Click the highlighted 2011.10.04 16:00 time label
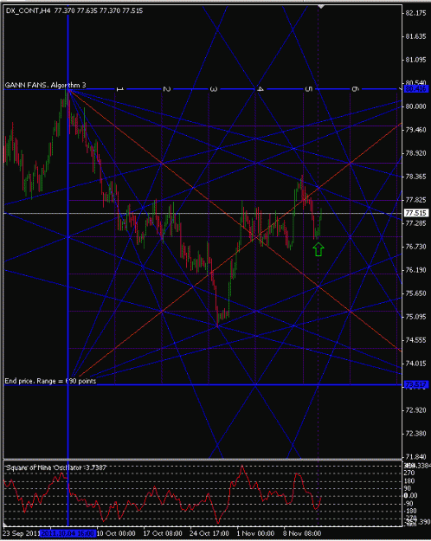The width and height of the screenshot is (431, 541). 68,533
